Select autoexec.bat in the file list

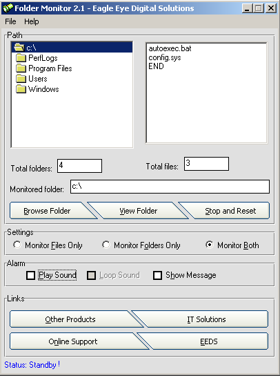[170, 48]
